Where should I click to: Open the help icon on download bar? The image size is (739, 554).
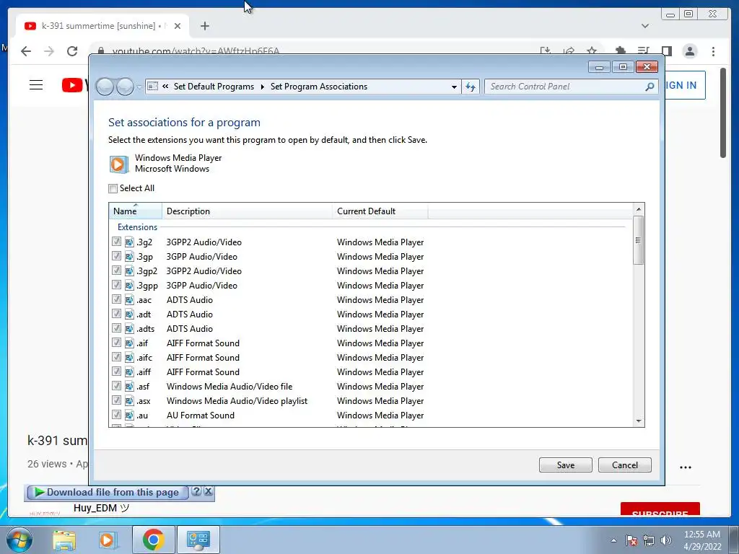(196, 491)
